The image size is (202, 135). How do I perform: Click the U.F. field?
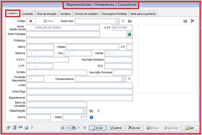(130, 47)
